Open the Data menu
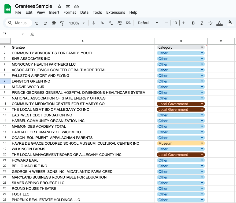Viewport: 236px width, 203px height. point(84,12)
